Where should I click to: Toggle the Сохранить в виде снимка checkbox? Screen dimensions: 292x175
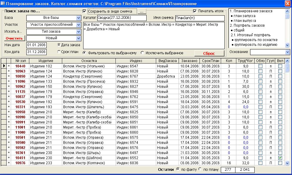click(x=84, y=11)
